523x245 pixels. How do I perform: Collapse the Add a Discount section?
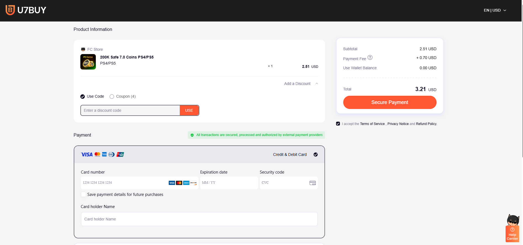301,84
